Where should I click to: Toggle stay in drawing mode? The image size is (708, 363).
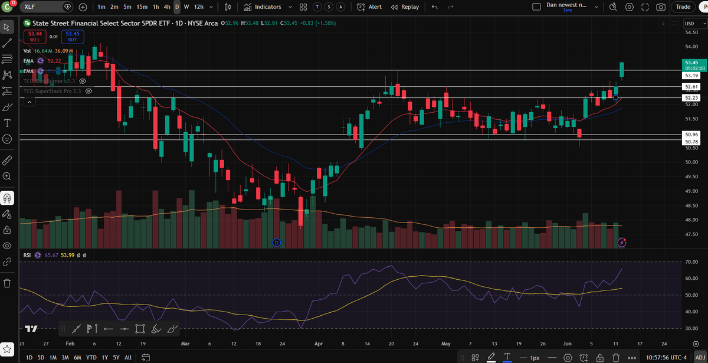(7, 213)
